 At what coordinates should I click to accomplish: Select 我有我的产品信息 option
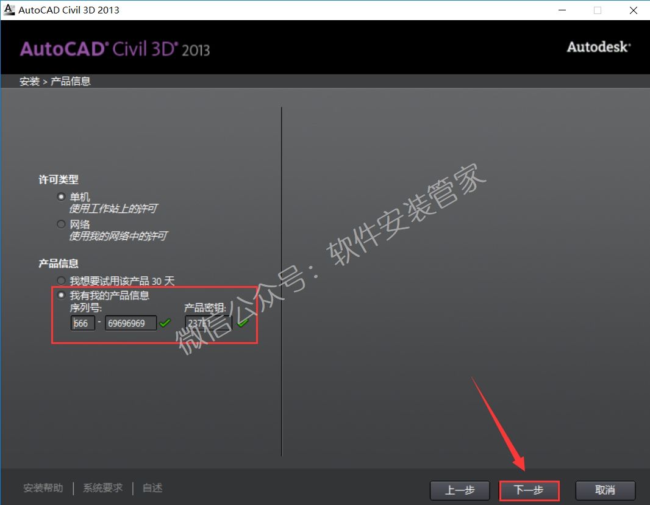pos(61,295)
